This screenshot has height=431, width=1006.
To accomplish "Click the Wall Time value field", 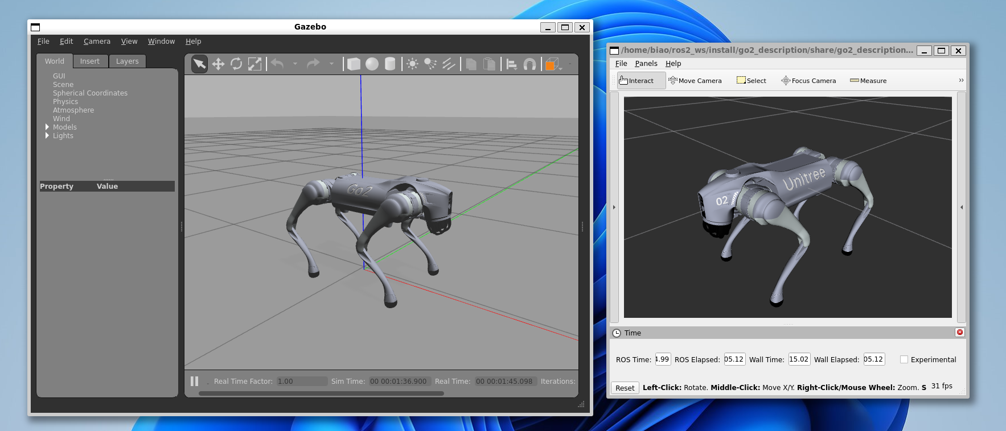I will [799, 359].
